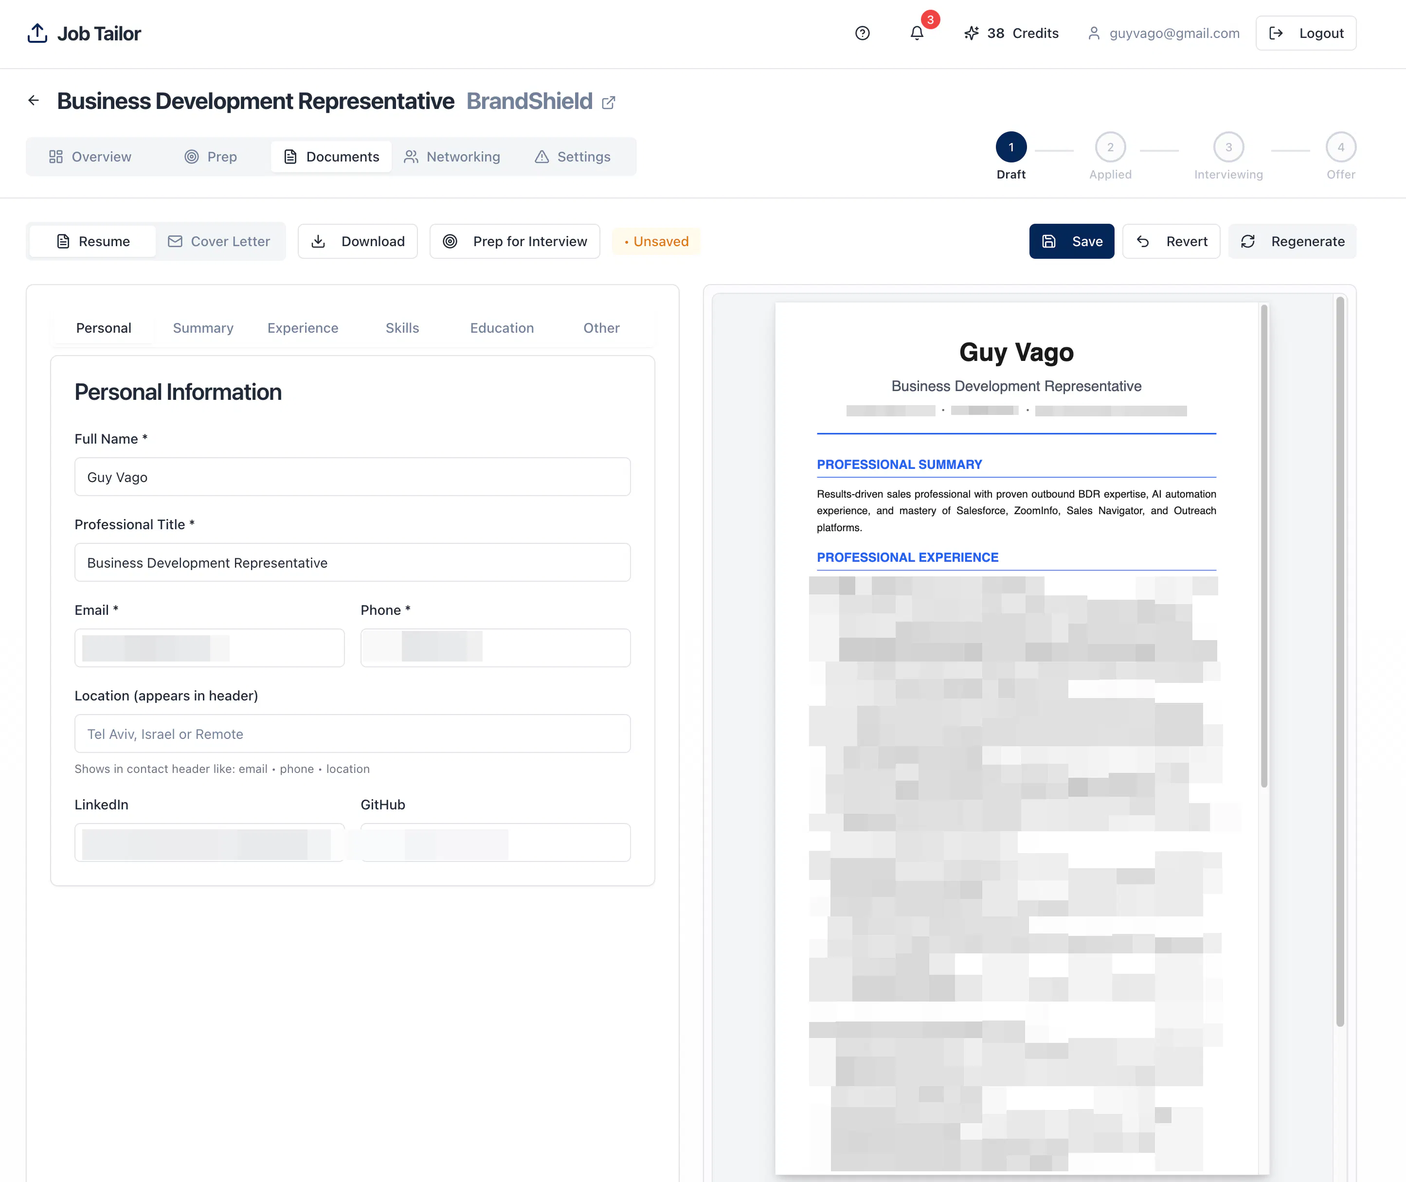This screenshot has height=1182, width=1406.
Task: Click the PROFESSIONAL EXPERIENCE heading in preview
Action: click(x=907, y=557)
